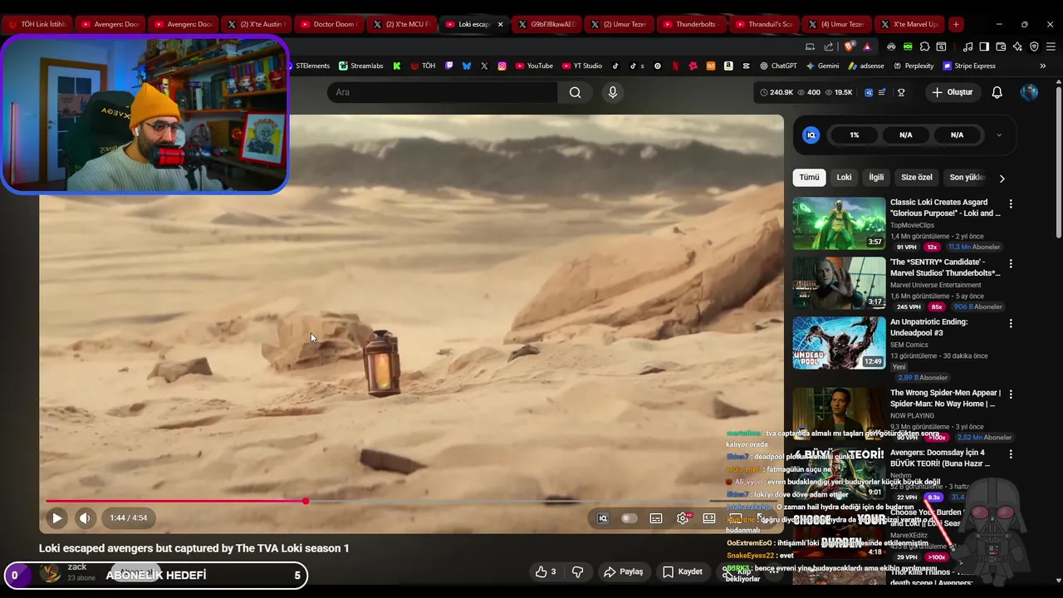The image size is (1063, 598).
Task: Open the Brave Wallet icon
Action: [1001, 47]
